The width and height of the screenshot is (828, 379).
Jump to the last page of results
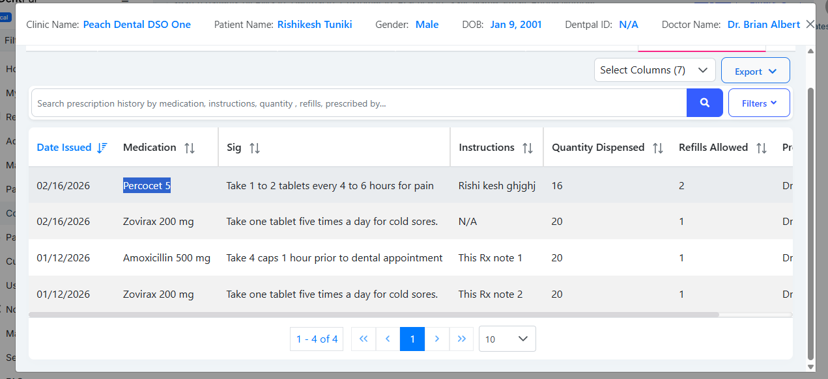coord(462,339)
